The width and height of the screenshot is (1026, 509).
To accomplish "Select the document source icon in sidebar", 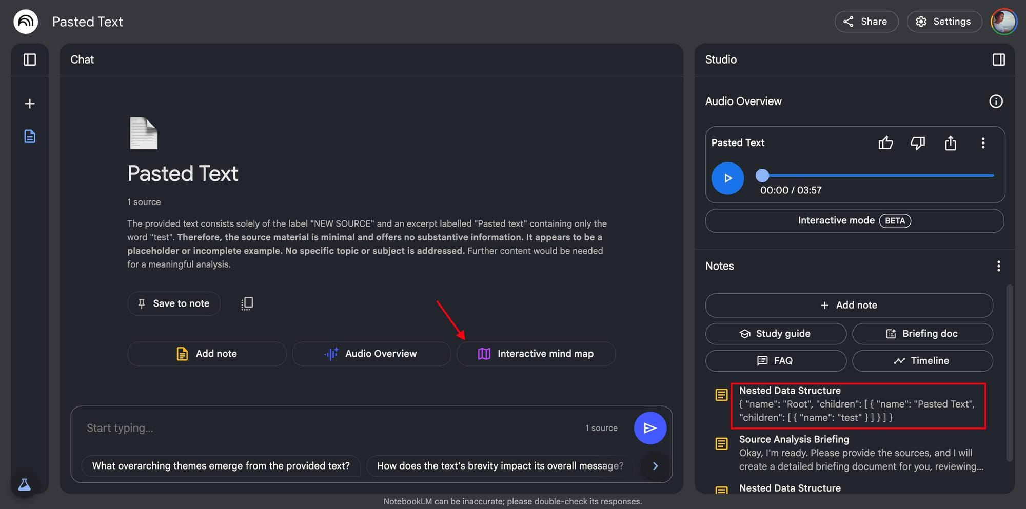I will (x=30, y=136).
